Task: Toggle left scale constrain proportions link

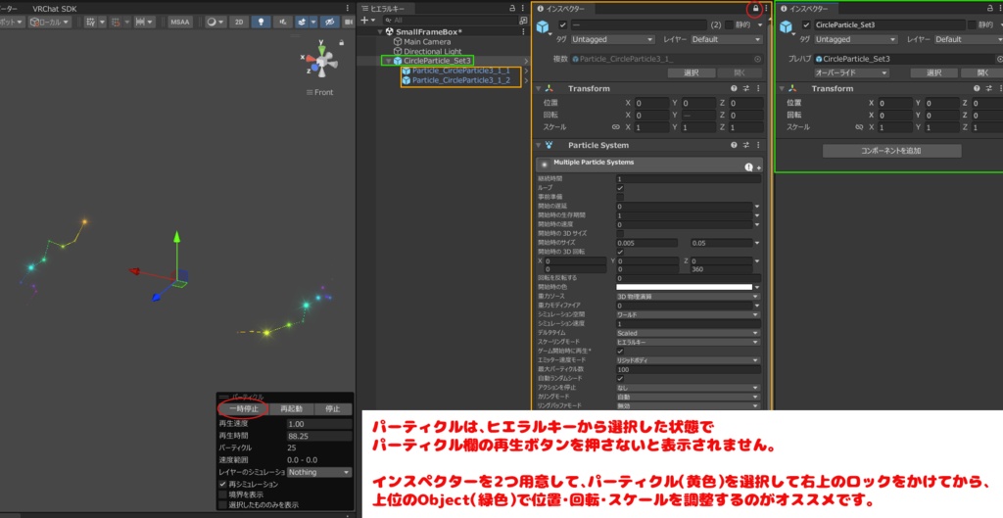Action: (x=615, y=127)
